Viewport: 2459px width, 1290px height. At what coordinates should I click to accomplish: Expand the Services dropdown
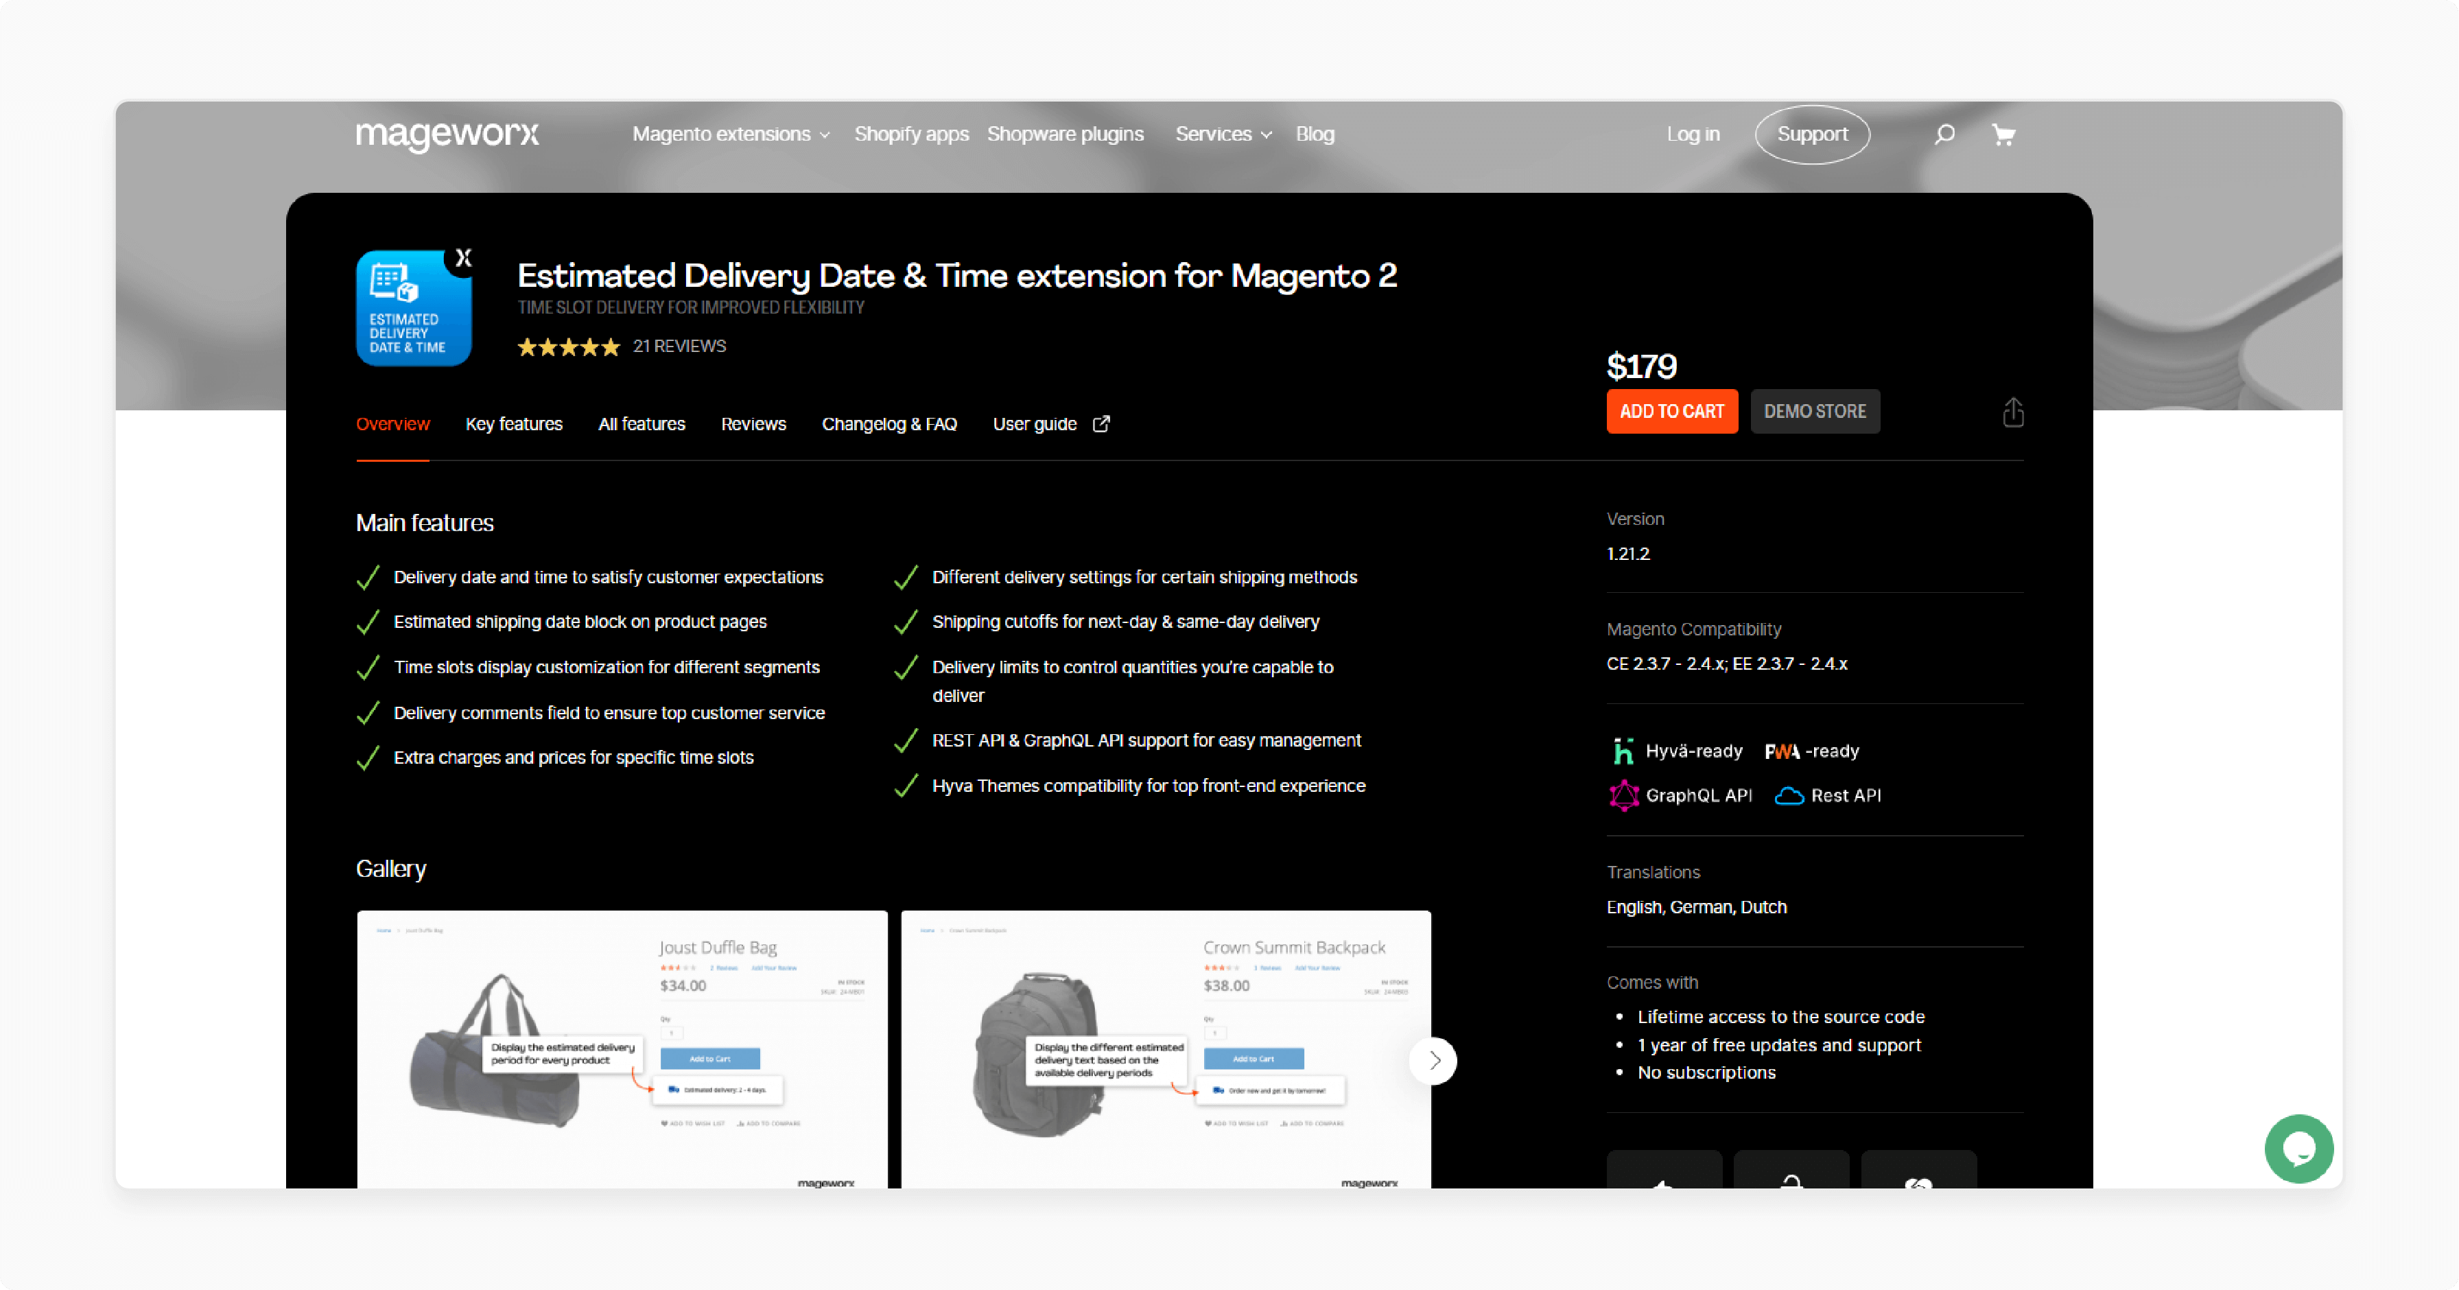click(1224, 134)
